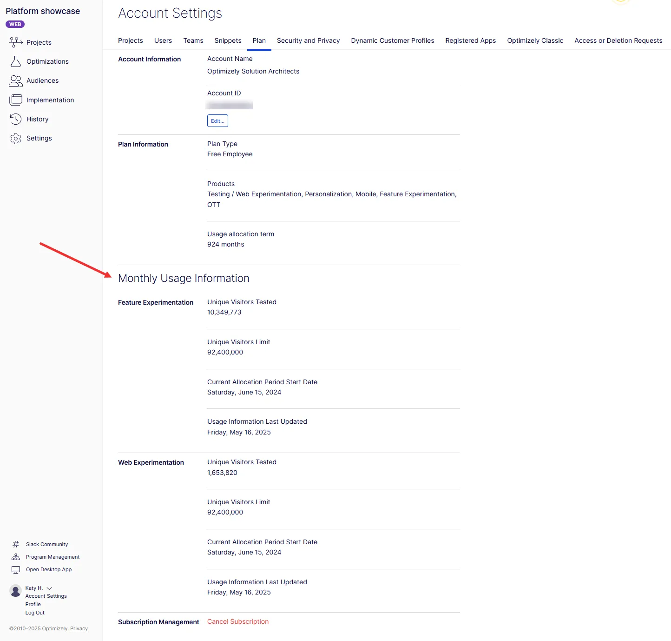Click the blurred Account ID value

pos(230,105)
